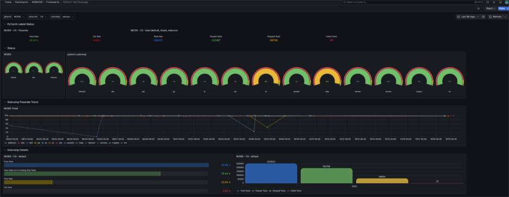Viewport: 509px width, 197px height.
Task: Open the gfxarch MI350 variable dropdown
Action: pyautogui.click(x=19, y=16)
